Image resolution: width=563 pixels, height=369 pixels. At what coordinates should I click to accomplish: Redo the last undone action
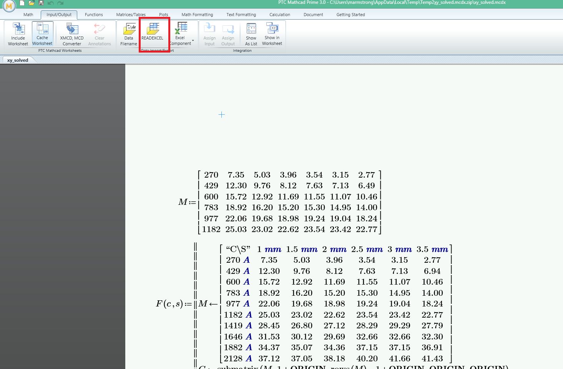pos(60,3)
